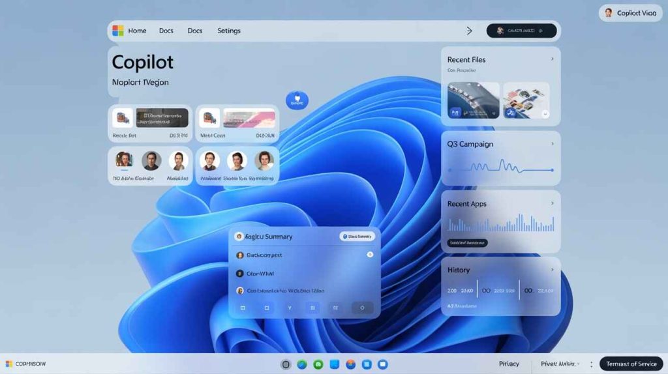This screenshot has width=668, height=374.
Task: Expand the History panel chevron
Action: (553, 270)
